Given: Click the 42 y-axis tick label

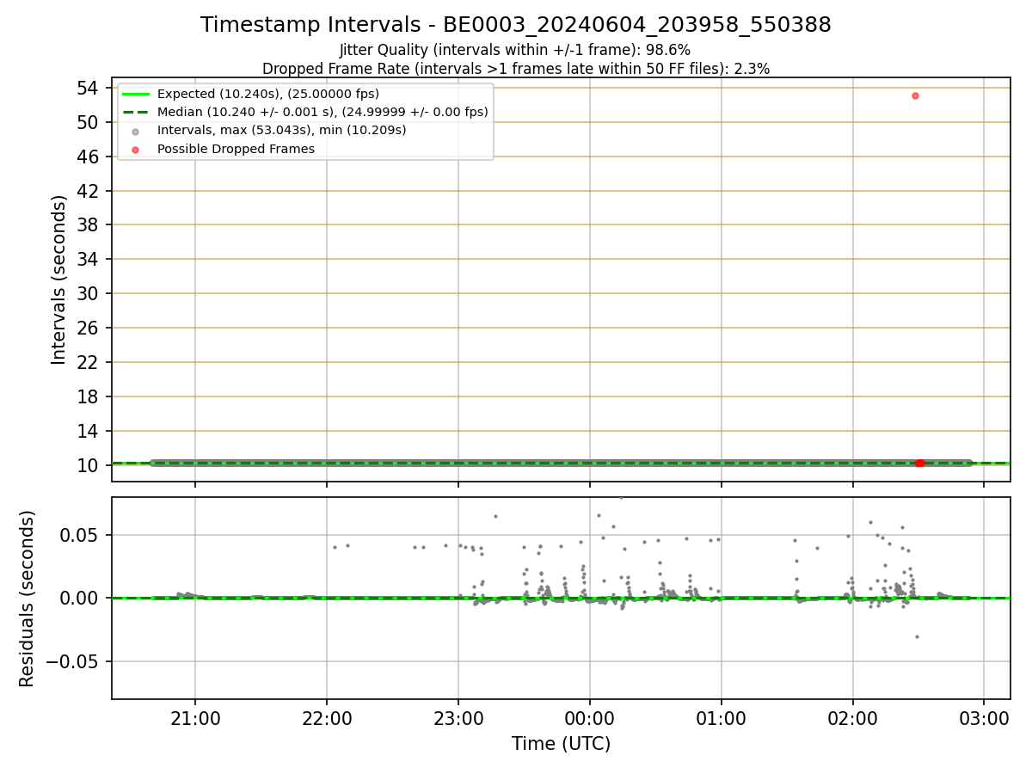Looking at the screenshot, I should (89, 191).
